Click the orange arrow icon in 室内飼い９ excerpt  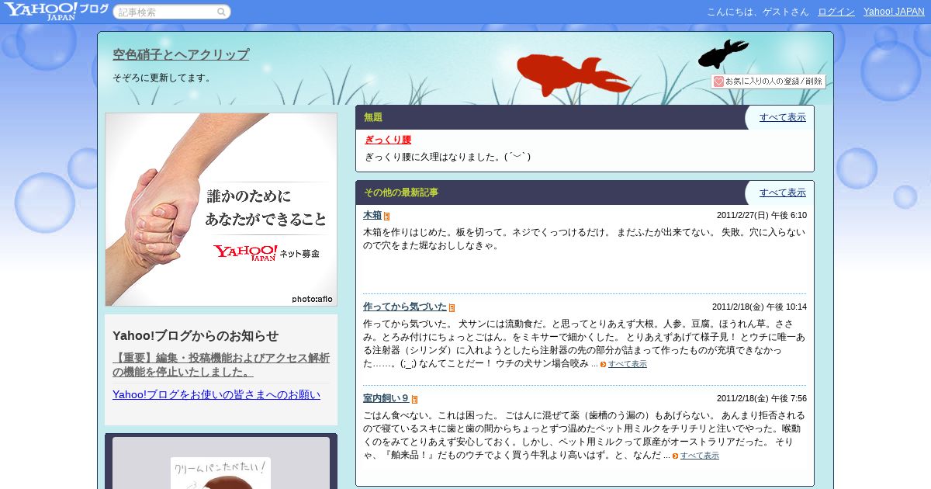click(675, 456)
